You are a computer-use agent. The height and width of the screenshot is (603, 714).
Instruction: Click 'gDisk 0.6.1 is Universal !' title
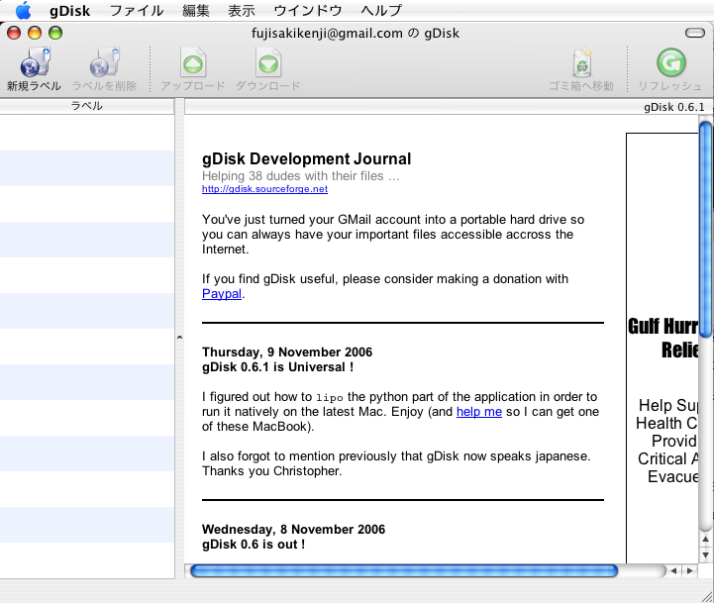click(x=277, y=367)
